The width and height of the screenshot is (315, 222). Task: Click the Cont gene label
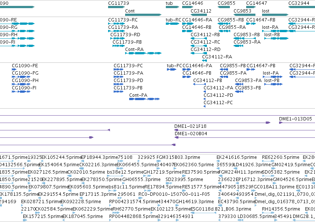(x=130, y=11)
